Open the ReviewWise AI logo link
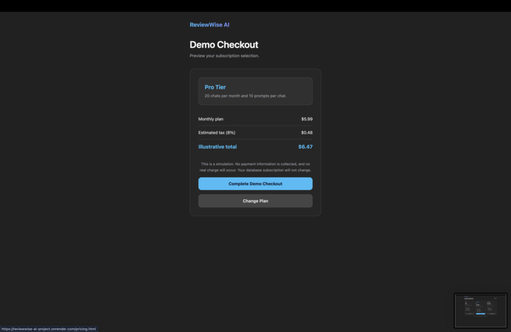The image size is (511, 332). pos(209,25)
